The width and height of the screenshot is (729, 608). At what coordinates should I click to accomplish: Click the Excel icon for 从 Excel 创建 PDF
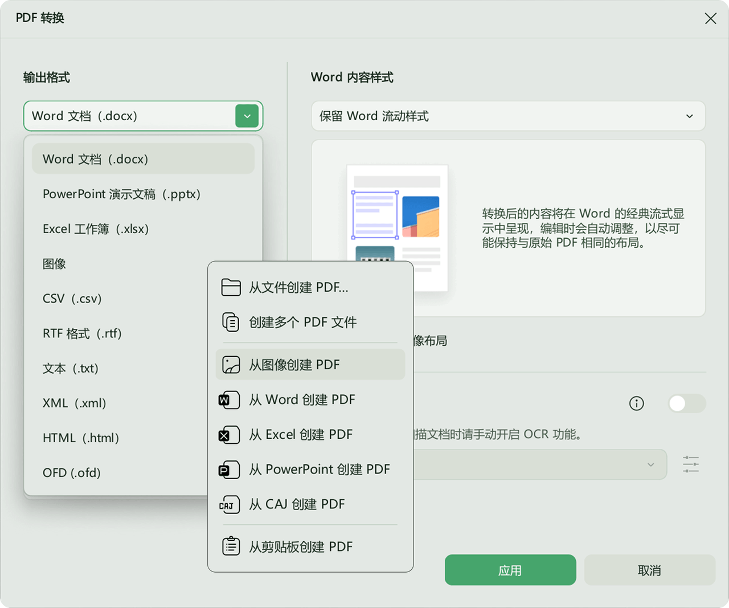click(x=229, y=435)
